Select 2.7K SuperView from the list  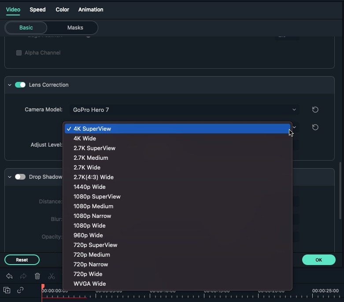point(94,148)
